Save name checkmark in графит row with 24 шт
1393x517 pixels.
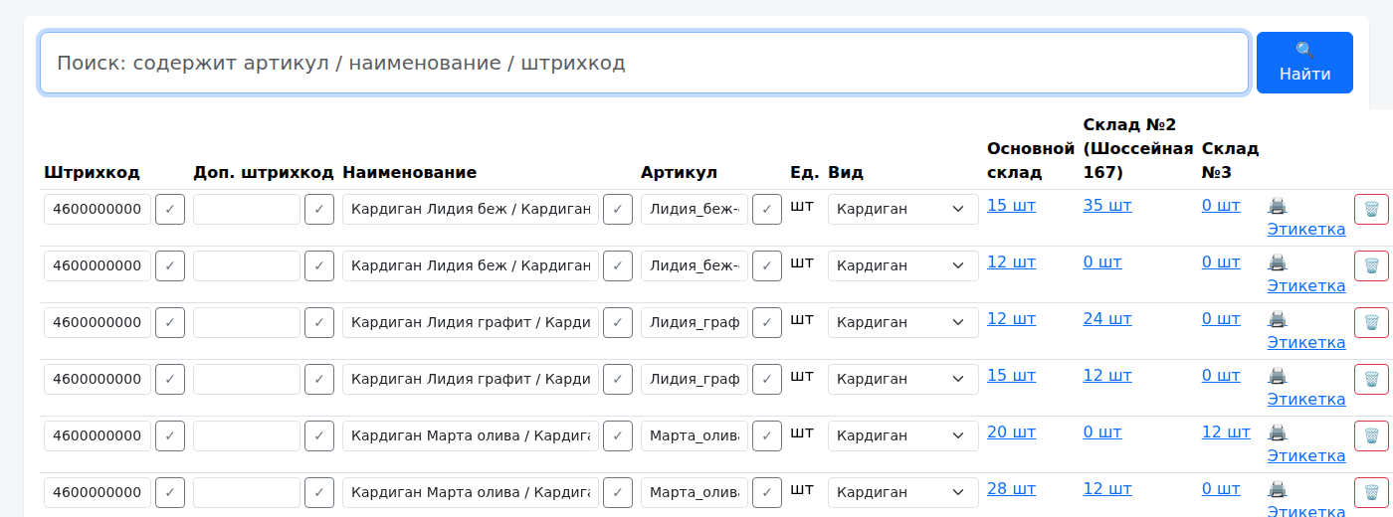618,323
